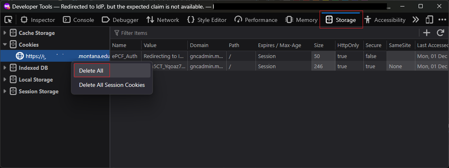
Task: Open the Memory tab
Action: (301, 20)
